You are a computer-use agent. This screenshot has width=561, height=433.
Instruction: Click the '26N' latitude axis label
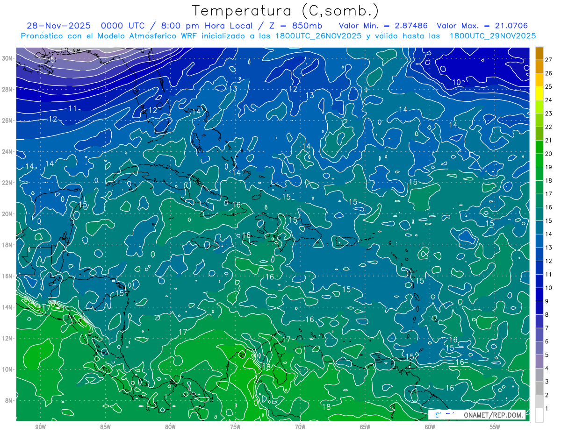[7, 121]
